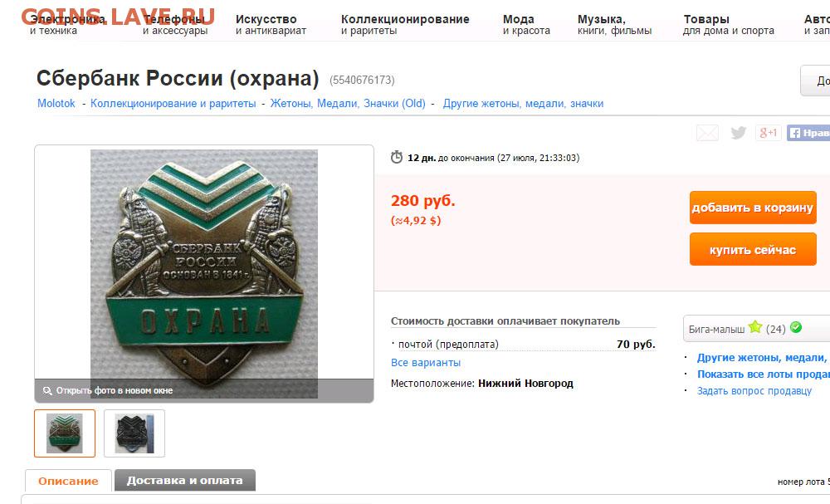Tweet this lot with Twitter bird icon
The width and height of the screenshot is (830, 504).
pyautogui.click(x=738, y=133)
